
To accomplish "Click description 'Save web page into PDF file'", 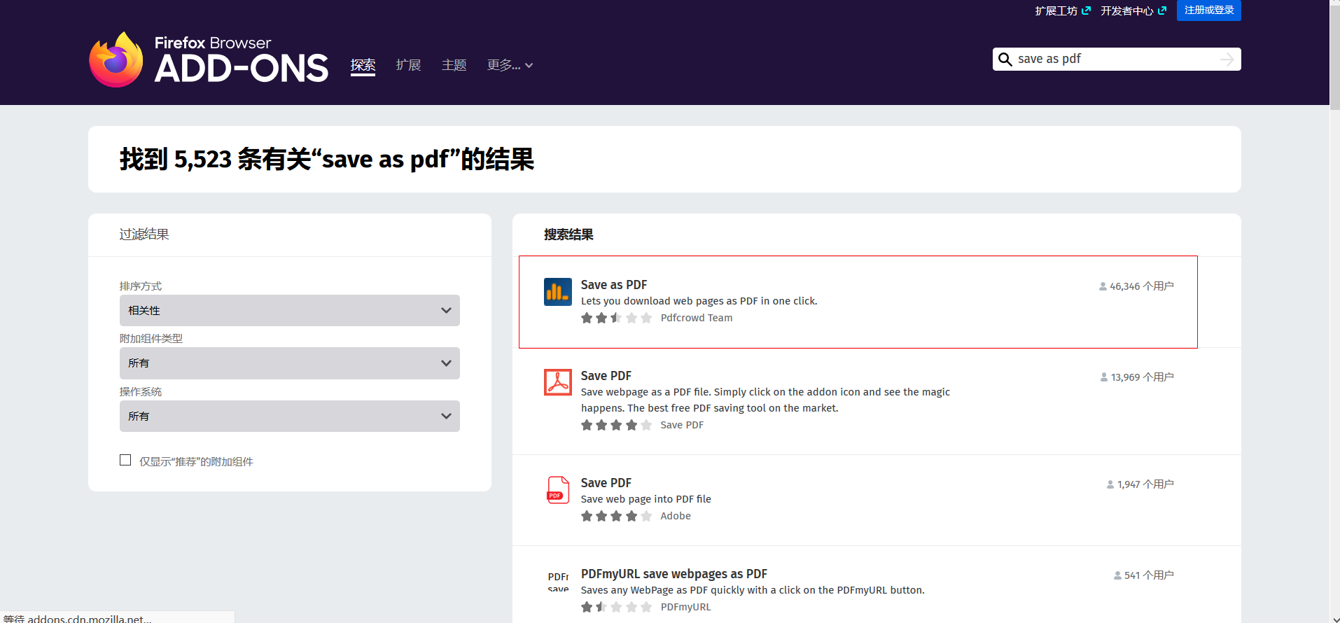I will [x=646, y=499].
